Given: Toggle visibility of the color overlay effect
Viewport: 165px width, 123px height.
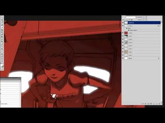Looking at the screenshot, I should tap(129, 30).
